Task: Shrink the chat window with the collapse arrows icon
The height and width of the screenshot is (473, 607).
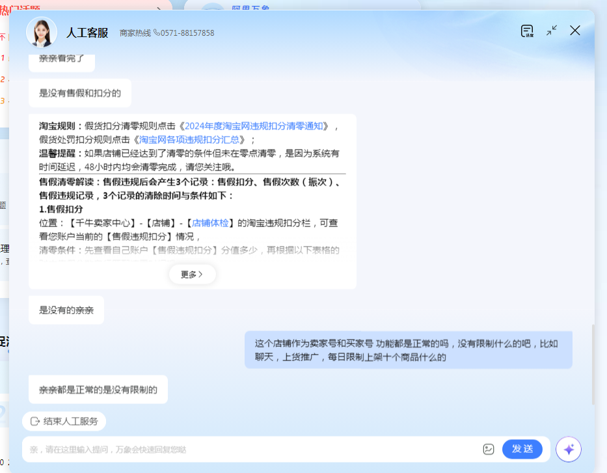Action: [x=552, y=31]
